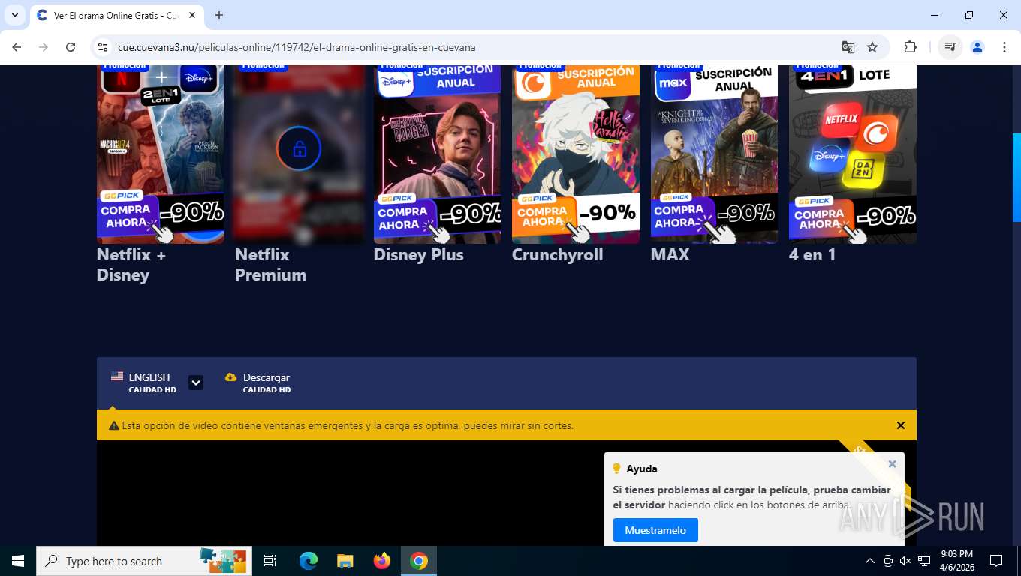Open Task View on the taskbar
The image size is (1021, 576).
pos(270,561)
